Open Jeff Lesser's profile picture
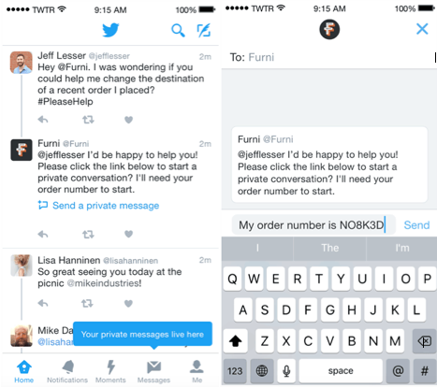This screenshot has height=388, width=437. pyautogui.click(x=22, y=63)
